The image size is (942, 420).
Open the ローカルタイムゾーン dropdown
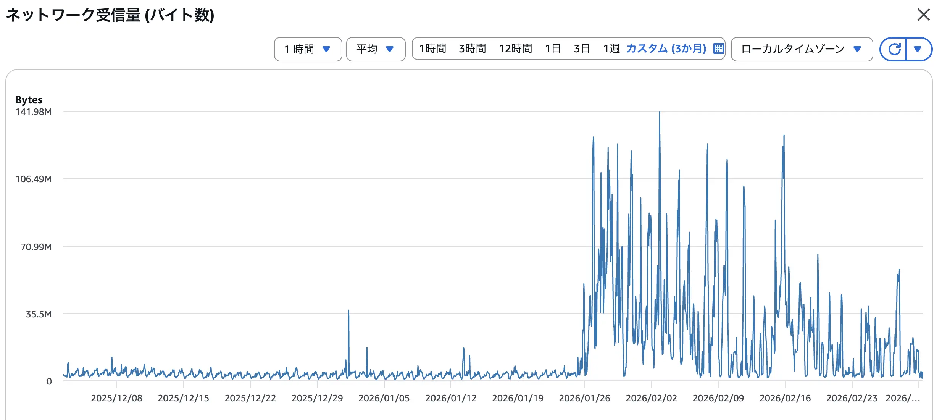coord(802,49)
